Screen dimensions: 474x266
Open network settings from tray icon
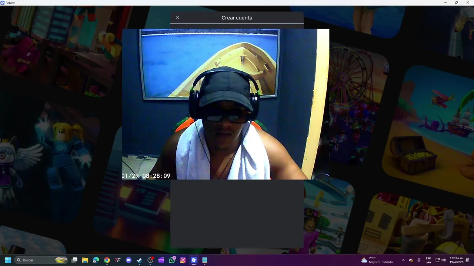click(x=437, y=260)
